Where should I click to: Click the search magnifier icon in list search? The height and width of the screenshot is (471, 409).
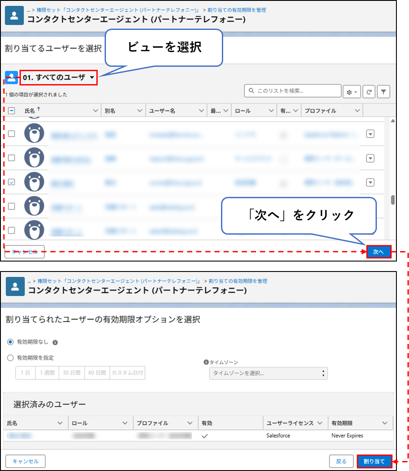(251, 90)
